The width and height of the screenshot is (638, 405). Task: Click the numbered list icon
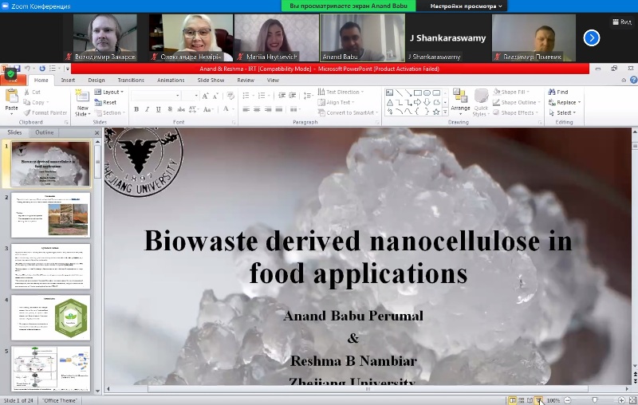point(262,96)
